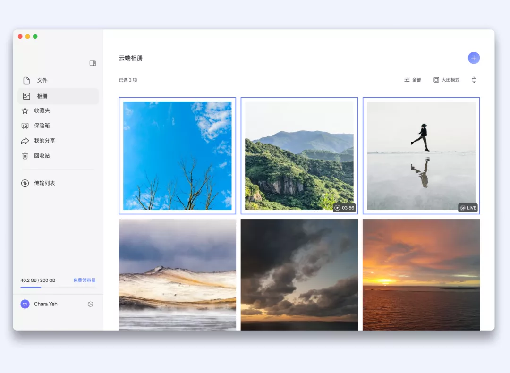Viewport: 510px width, 373px height.
Task: Click the 03:56 video duration badge
Action: [x=344, y=208]
